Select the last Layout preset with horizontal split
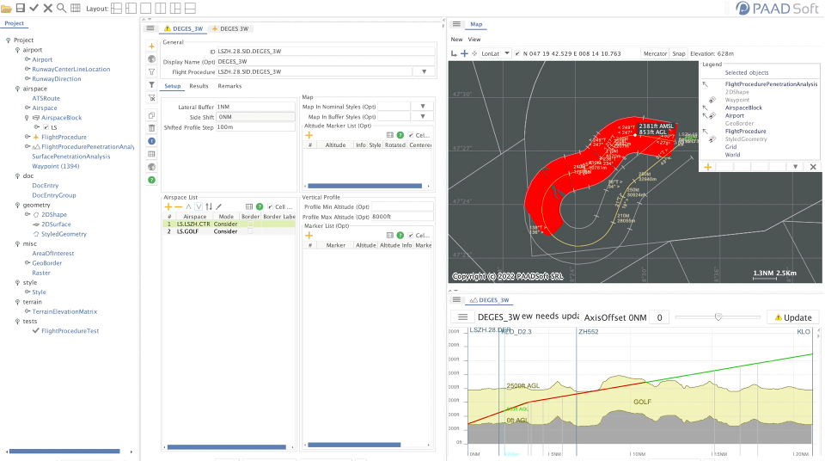Viewport: 825px width, 461px height. click(191, 8)
